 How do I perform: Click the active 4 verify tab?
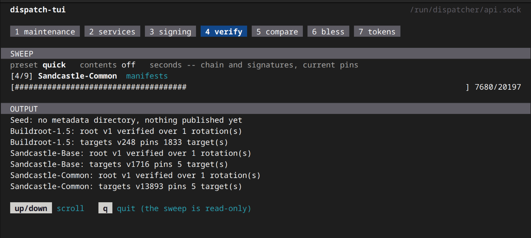click(224, 32)
